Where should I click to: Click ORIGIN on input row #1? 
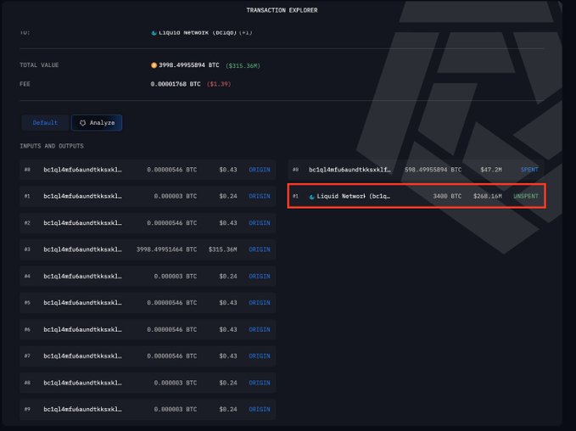tap(260, 196)
